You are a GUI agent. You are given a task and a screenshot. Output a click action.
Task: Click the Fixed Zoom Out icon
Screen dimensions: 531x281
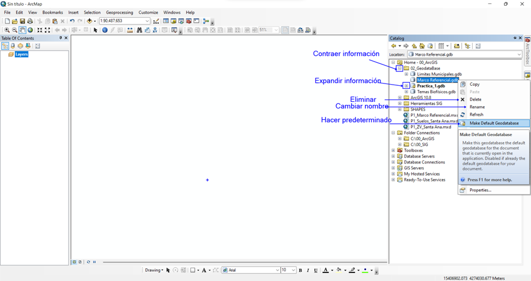point(47,30)
